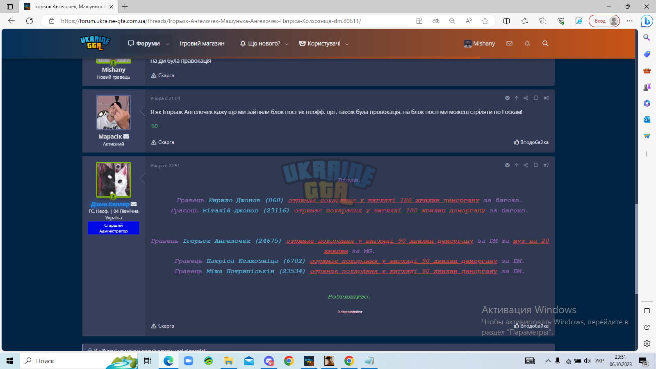
Task: Open Edge favorites list
Action: coord(525,21)
